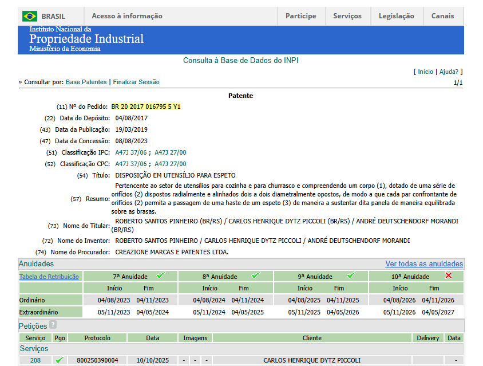Click concession date 08/08/2023
483x366 pixels.
[131, 141]
